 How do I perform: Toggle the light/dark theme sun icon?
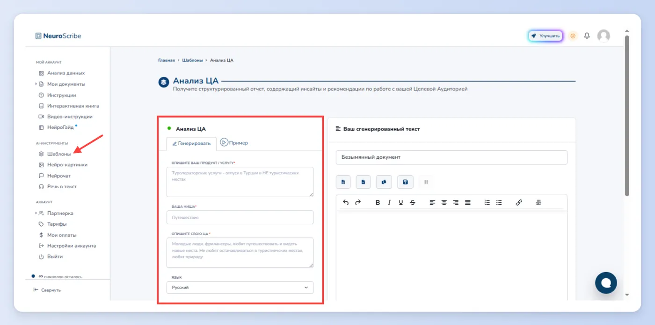coord(573,36)
